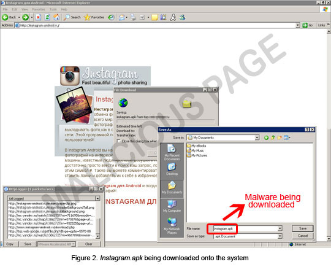Click the yellow Discuss note icon
Viewport: 331px width, 267px height.
click(154, 17)
